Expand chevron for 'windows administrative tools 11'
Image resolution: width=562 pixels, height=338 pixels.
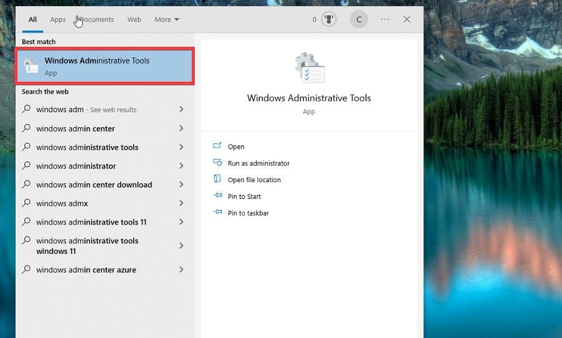[x=181, y=221]
